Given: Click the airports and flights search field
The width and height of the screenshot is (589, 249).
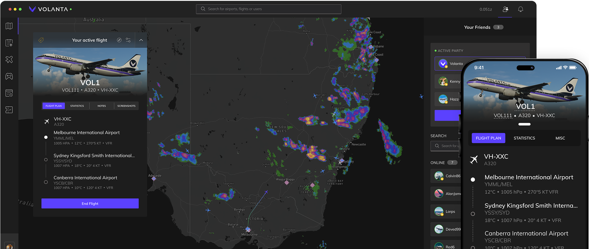Looking at the screenshot, I should (268, 9).
